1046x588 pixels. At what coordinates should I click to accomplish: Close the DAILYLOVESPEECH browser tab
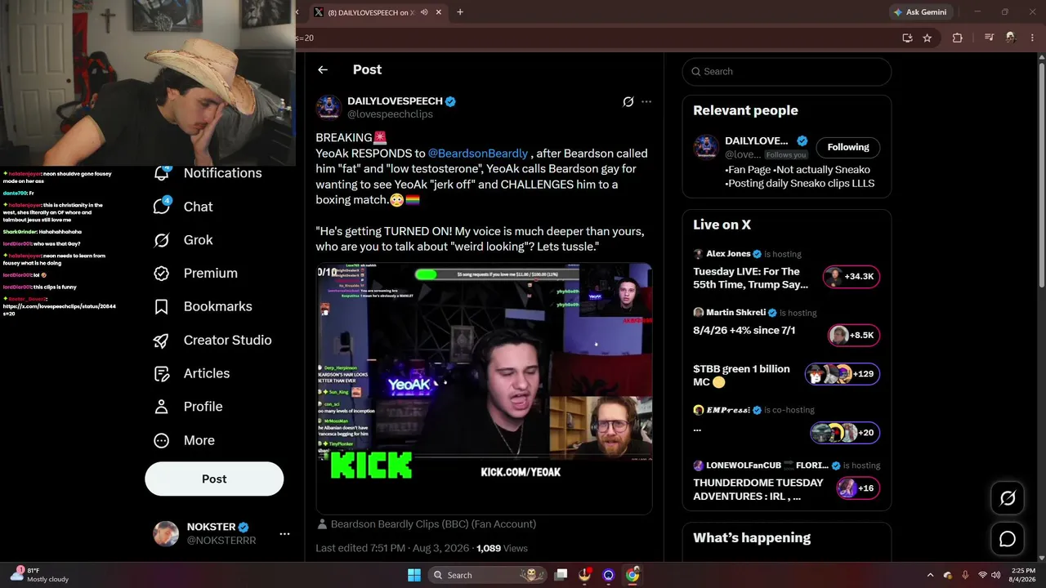click(439, 12)
